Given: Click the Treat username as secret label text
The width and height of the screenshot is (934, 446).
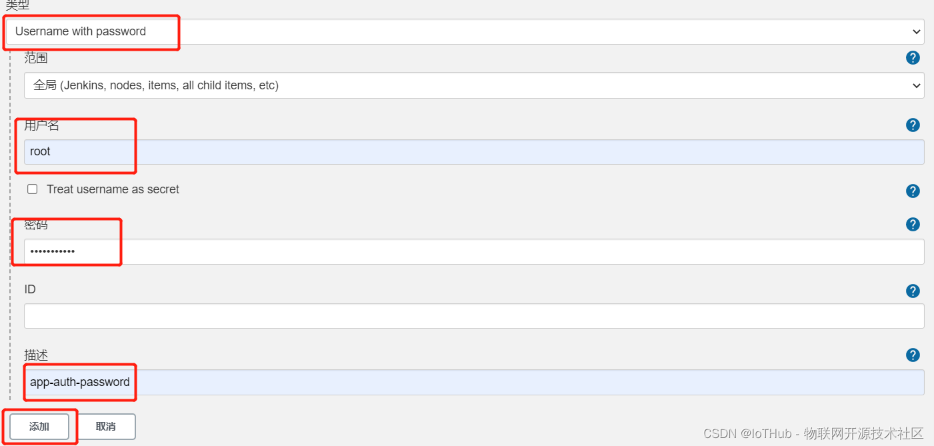Looking at the screenshot, I should (x=113, y=189).
